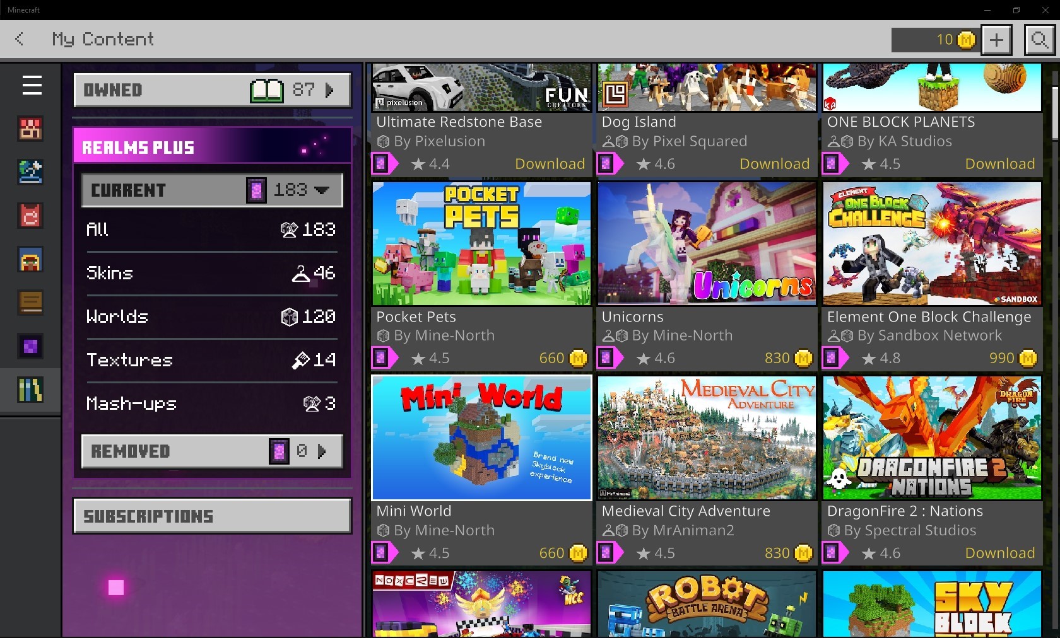This screenshot has height=638, width=1060.
Task: Click the coin icon on Element One Block Challenge
Action: point(1028,358)
